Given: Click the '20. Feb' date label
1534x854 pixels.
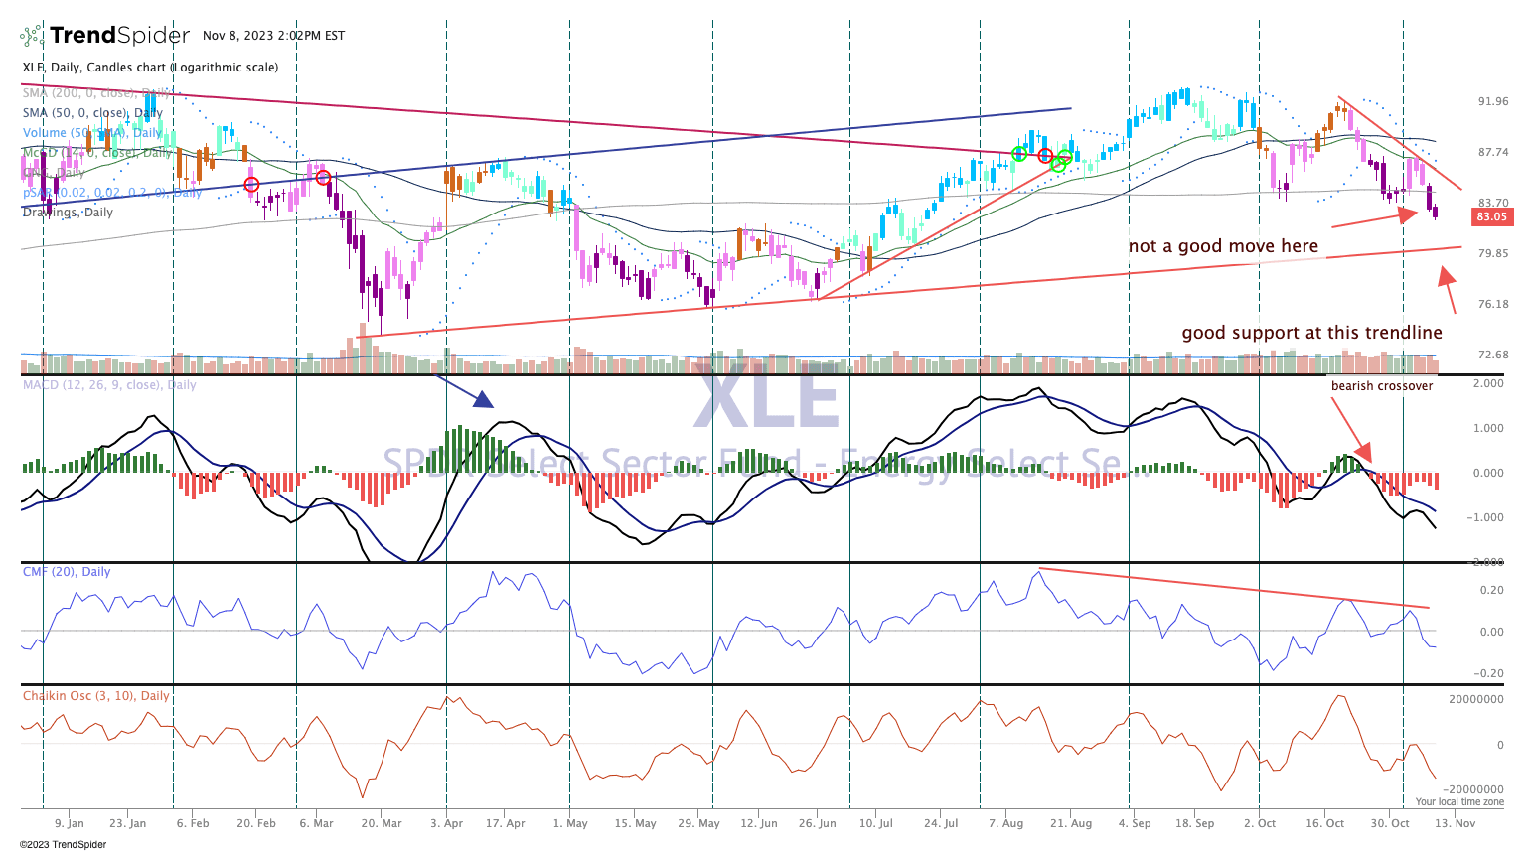Looking at the screenshot, I should point(256,823).
